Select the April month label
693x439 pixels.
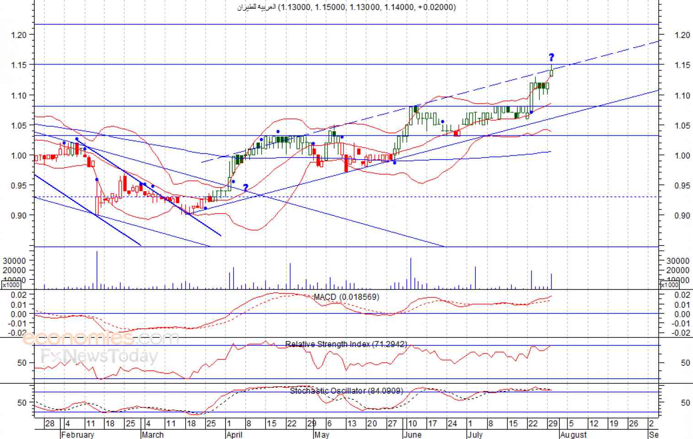(x=234, y=434)
